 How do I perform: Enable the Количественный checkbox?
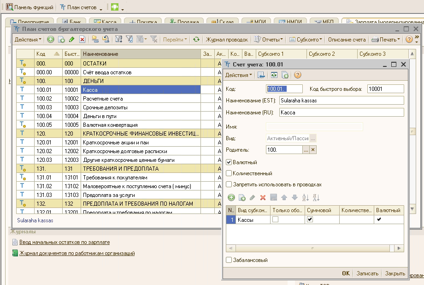(x=229, y=173)
